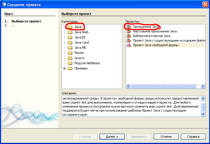Open help with the Справка button
This screenshot has width=210, height=144.
point(193,137)
